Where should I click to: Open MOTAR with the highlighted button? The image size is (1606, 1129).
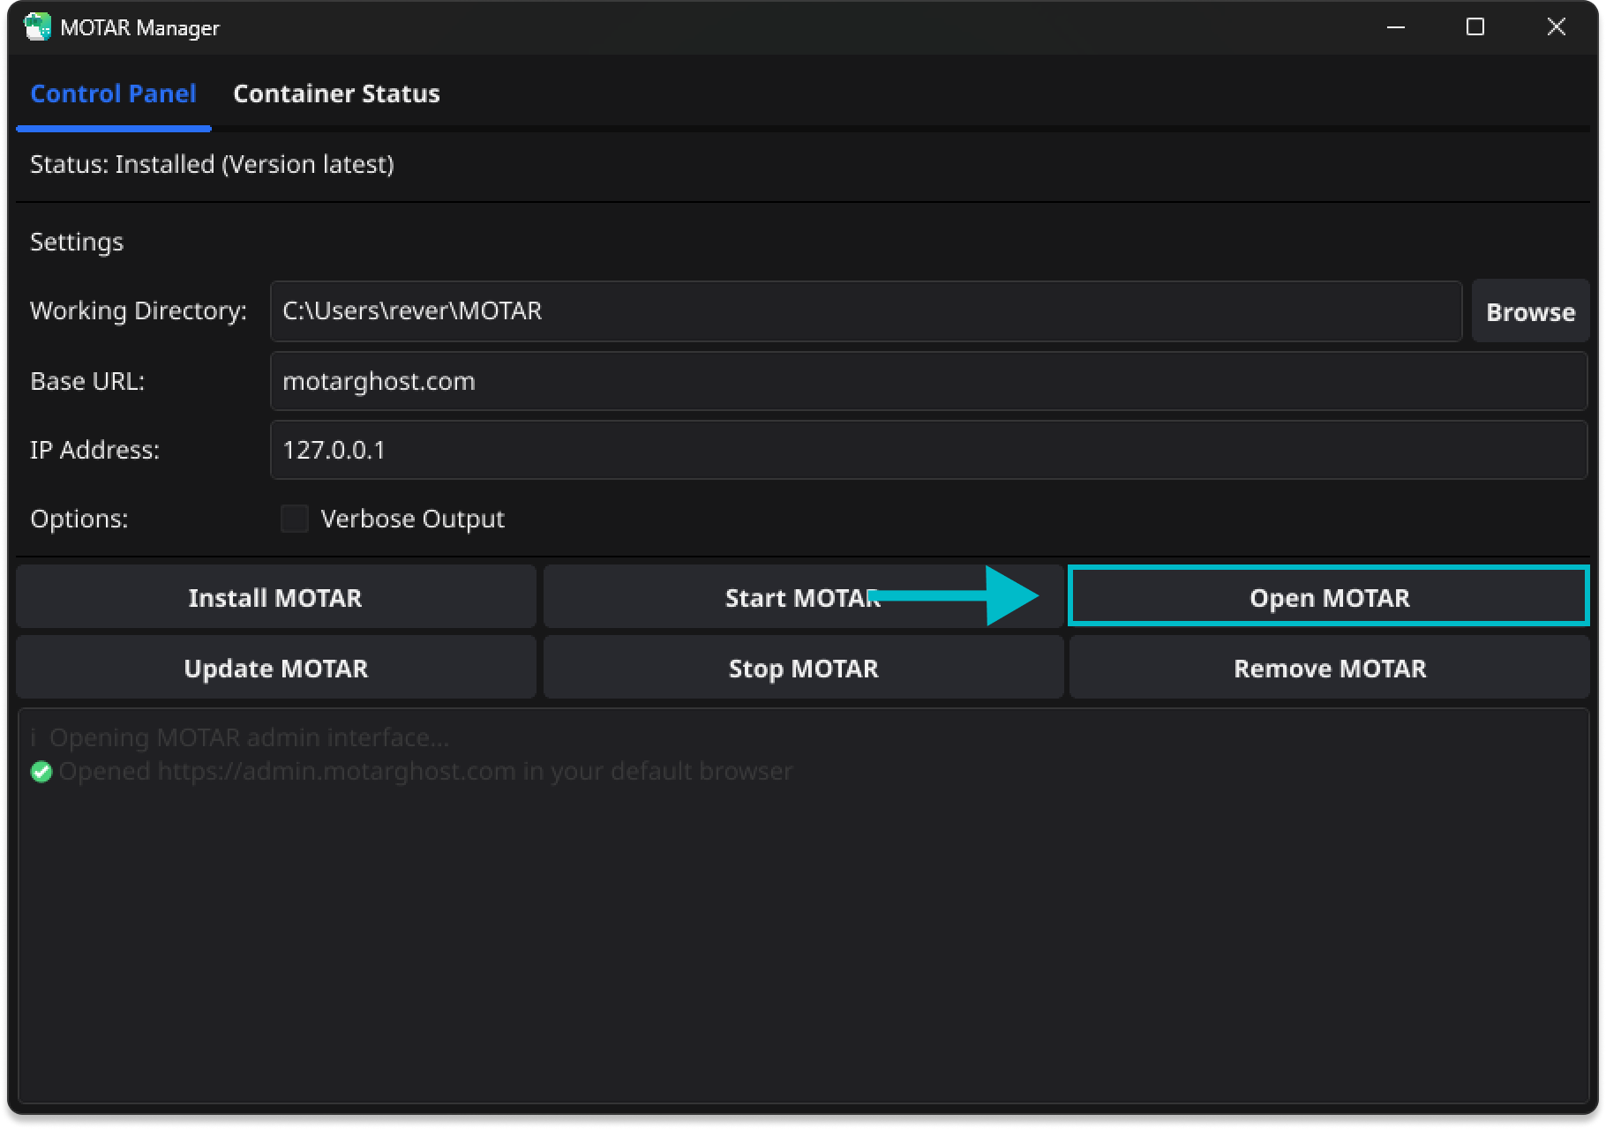pos(1329,598)
